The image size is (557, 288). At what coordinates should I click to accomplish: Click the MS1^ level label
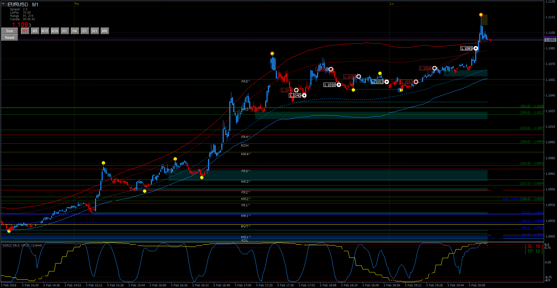click(x=246, y=237)
